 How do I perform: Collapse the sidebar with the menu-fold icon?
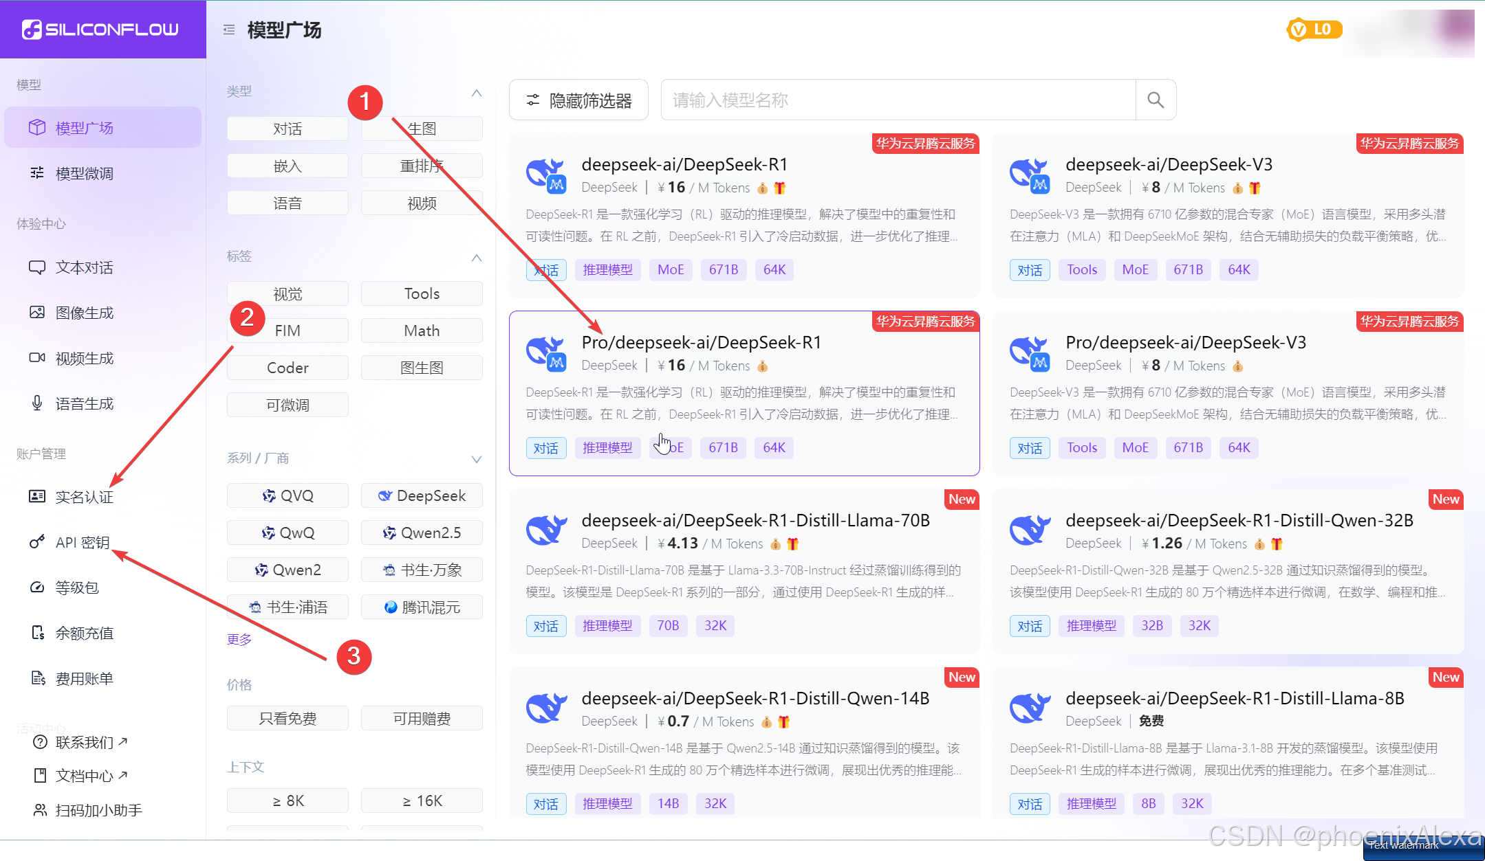[x=229, y=30]
